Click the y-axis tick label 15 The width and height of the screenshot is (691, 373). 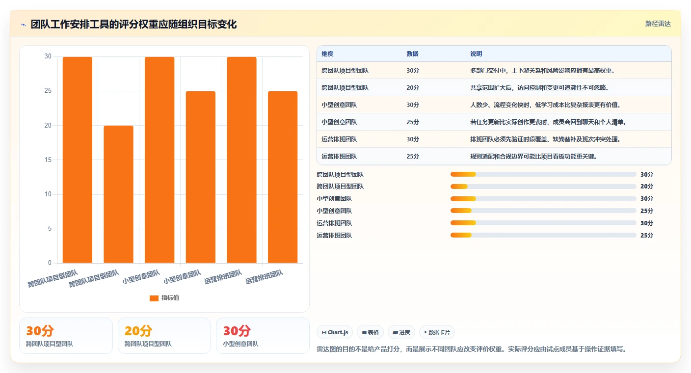[48, 160]
